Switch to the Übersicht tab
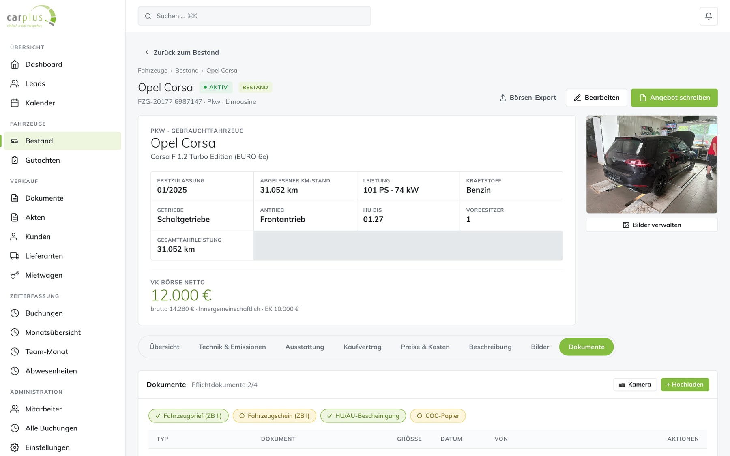 point(164,347)
